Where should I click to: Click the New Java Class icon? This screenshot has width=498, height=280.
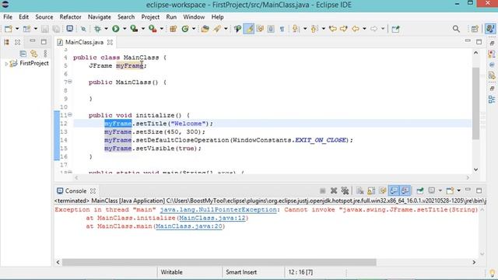coord(185,29)
